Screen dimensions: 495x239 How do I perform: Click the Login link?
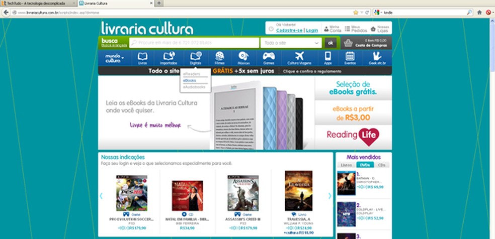(311, 30)
